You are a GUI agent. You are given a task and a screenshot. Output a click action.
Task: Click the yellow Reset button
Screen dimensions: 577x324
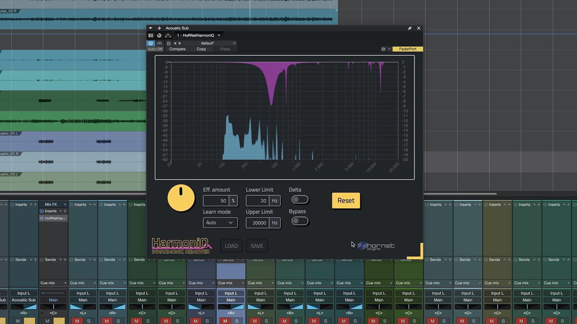pyautogui.click(x=346, y=201)
